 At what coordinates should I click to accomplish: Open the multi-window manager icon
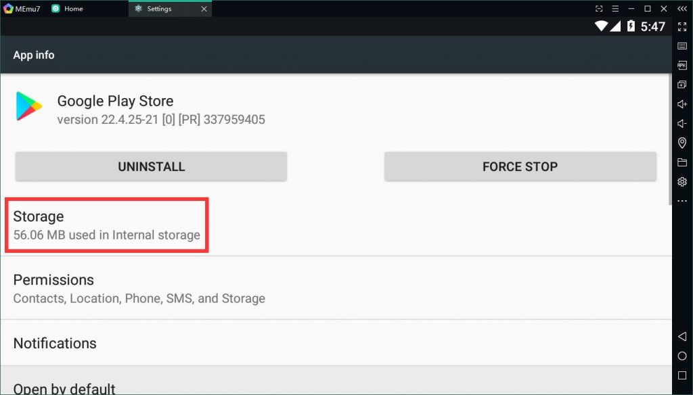click(682, 85)
